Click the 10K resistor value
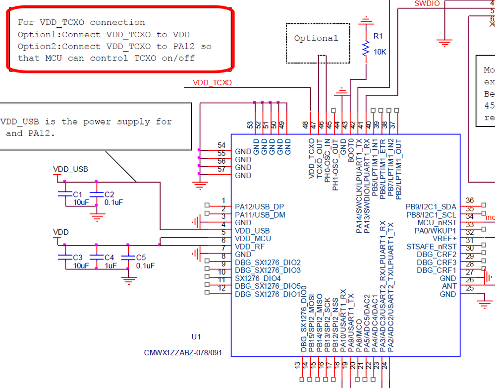Image resolution: width=495 pixels, height=388 pixels. coord(380,52)
